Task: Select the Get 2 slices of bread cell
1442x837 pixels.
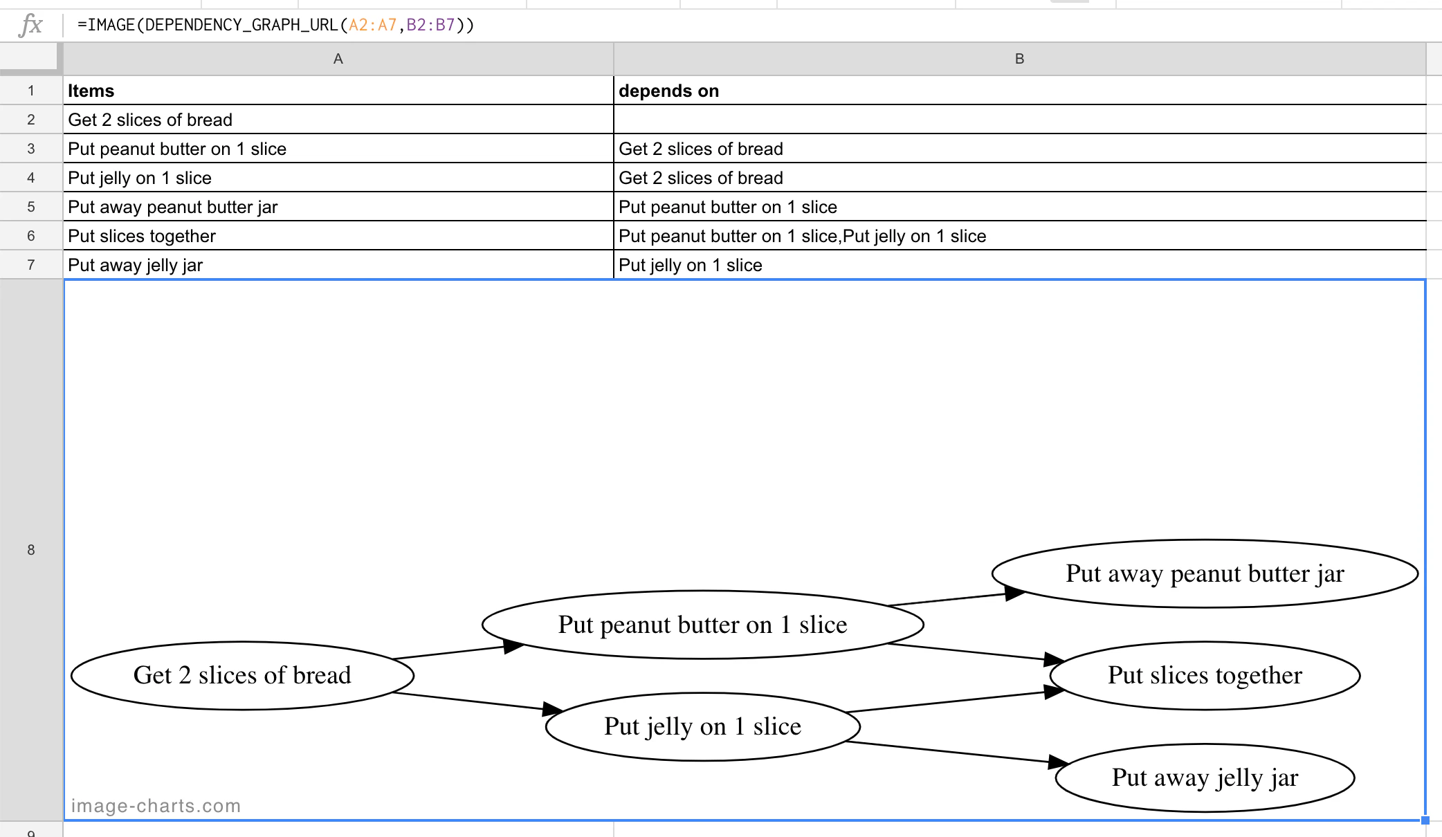Action: 277,120
